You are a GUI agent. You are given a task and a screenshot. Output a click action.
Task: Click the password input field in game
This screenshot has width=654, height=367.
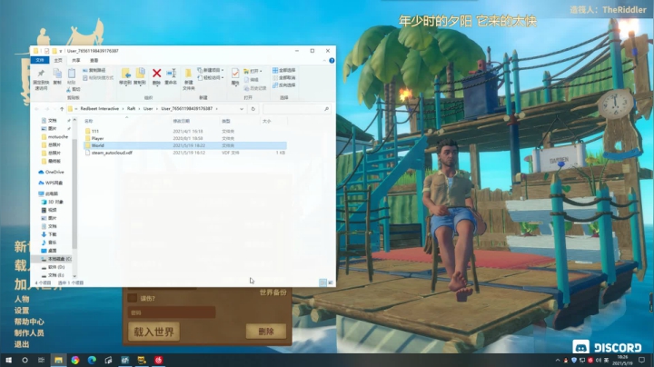[x=172, y=312]
